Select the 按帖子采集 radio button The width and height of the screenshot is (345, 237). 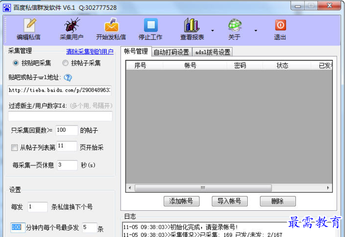click(65, 63)
